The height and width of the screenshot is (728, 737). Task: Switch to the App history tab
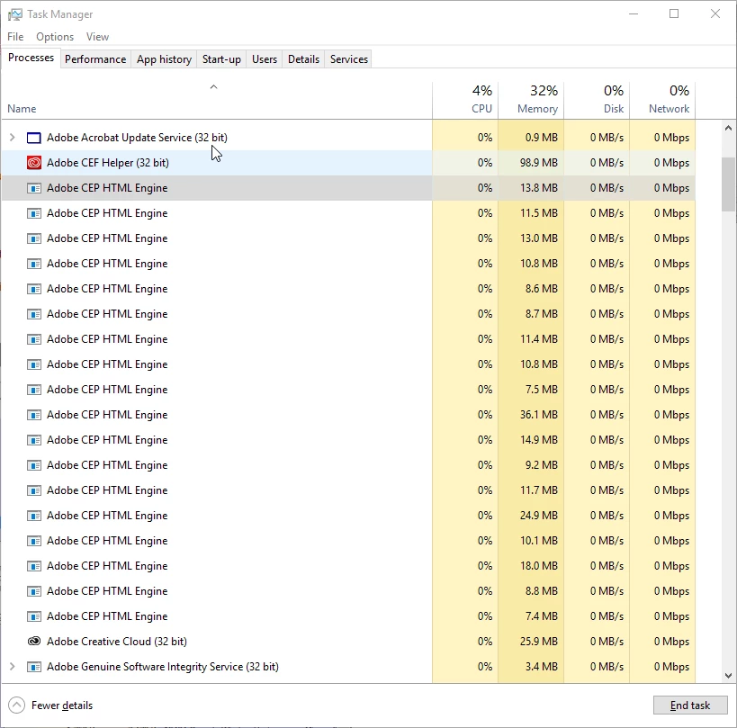(164, 59)
